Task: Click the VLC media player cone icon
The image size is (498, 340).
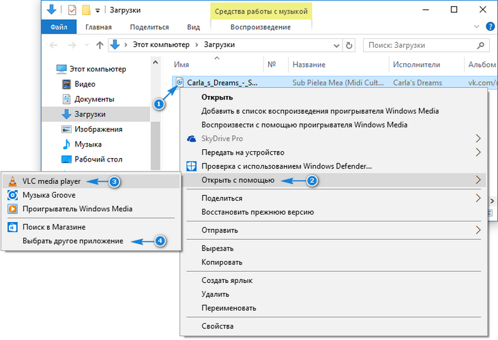Action: pyautogui.click(x=12, y=181)
